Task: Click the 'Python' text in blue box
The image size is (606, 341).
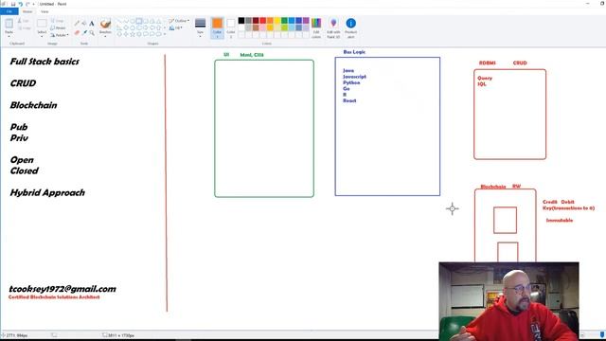Action: [351, 82]
